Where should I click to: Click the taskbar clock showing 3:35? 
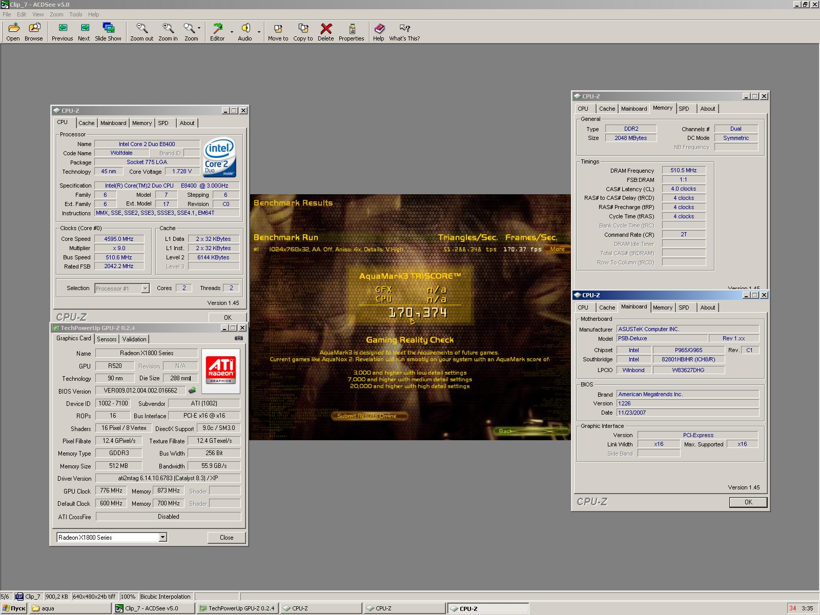click(808, 608)
